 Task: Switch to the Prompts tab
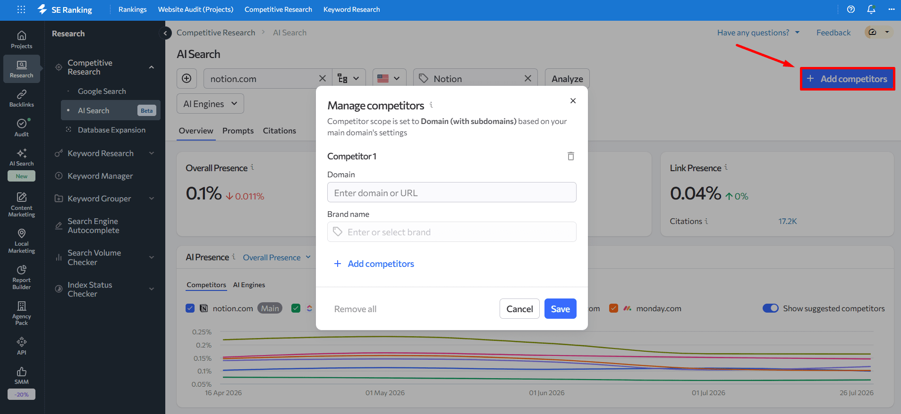click(238, 131)
